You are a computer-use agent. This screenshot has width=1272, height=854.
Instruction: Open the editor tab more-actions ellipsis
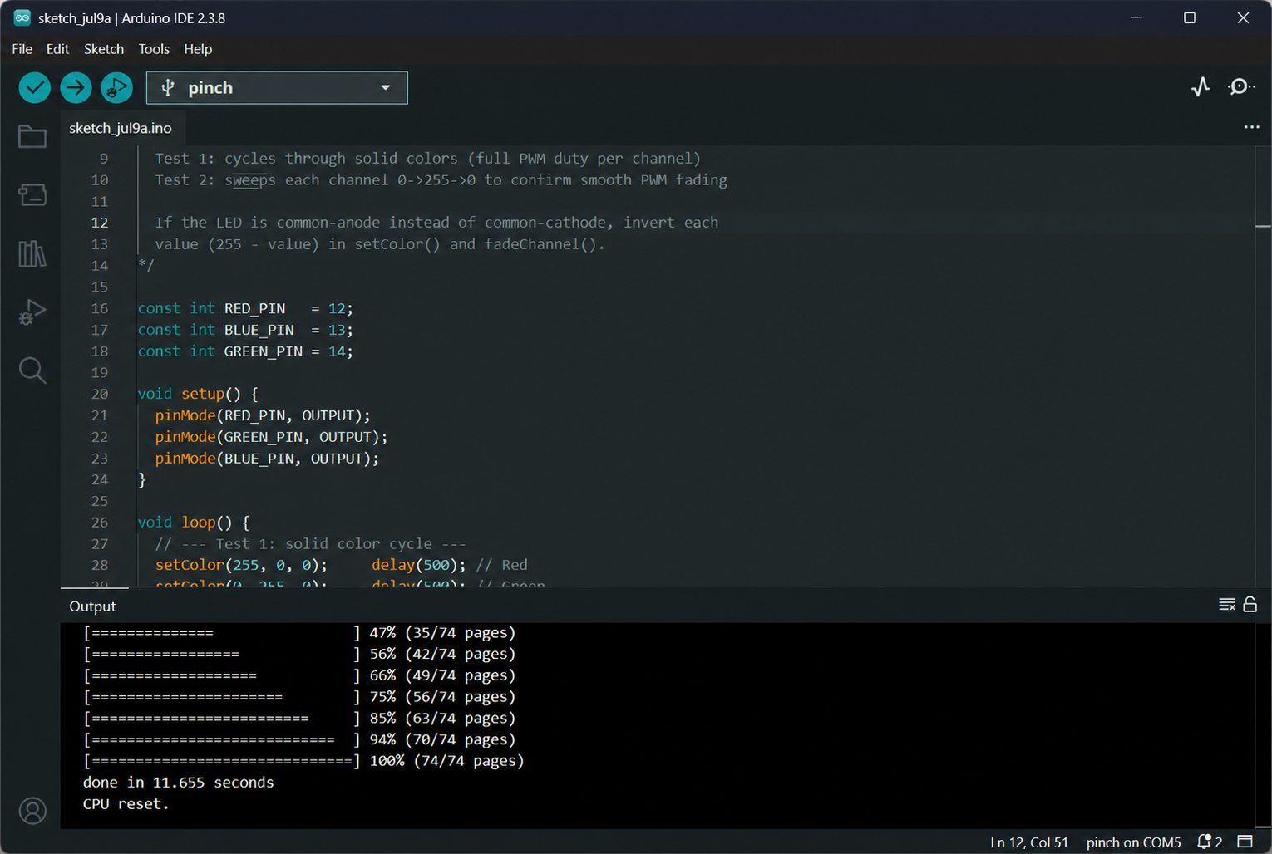coord(1251,127)
